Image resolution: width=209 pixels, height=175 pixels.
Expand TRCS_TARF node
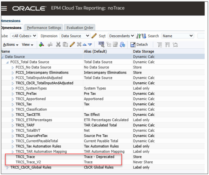click(13, 126)
